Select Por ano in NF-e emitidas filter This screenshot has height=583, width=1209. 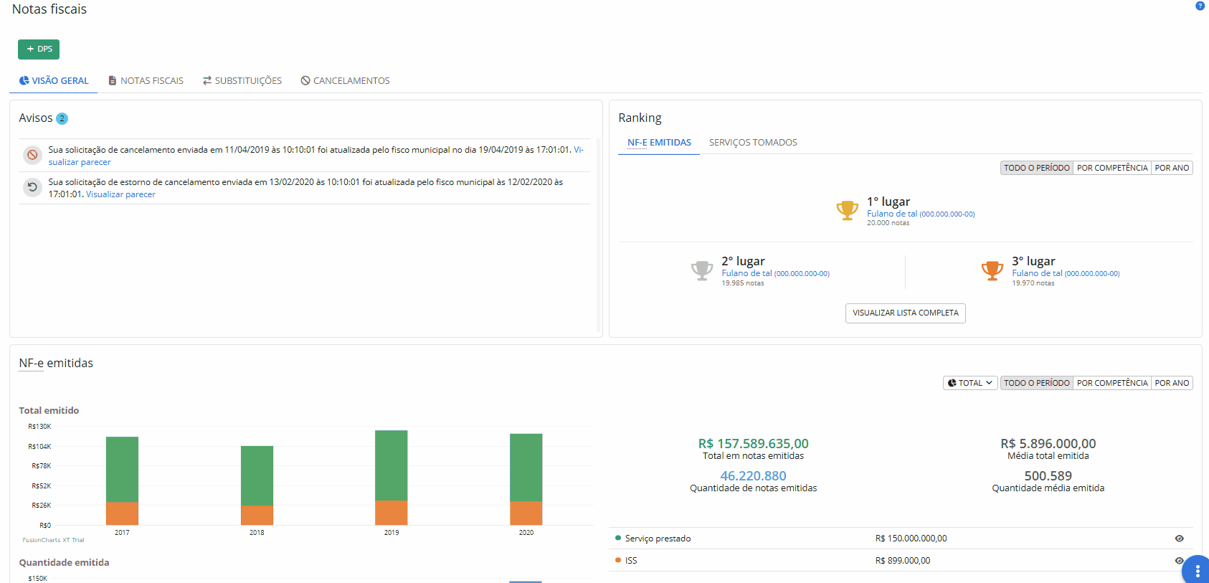point(1172,383)
